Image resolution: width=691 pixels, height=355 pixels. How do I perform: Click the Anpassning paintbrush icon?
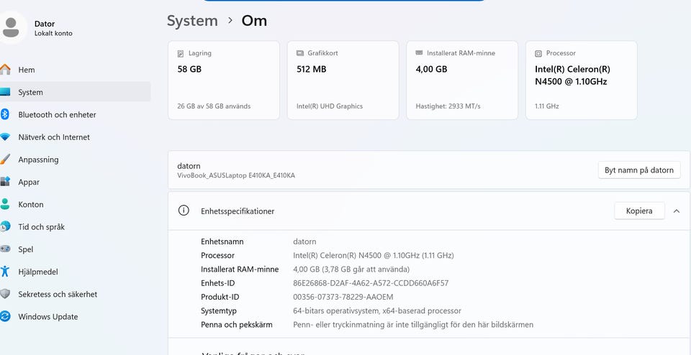pyautogui.click(x=5, y=160)
